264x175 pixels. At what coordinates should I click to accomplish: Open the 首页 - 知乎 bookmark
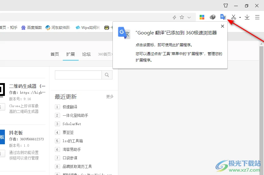pos(9,28)
